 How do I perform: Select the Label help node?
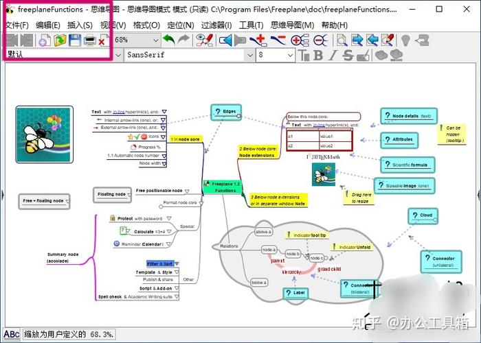click(295, 294)
